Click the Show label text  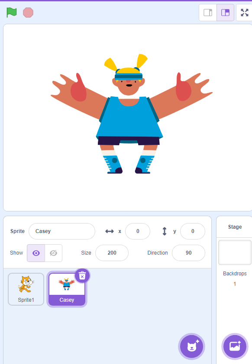[x=16, y=253]
